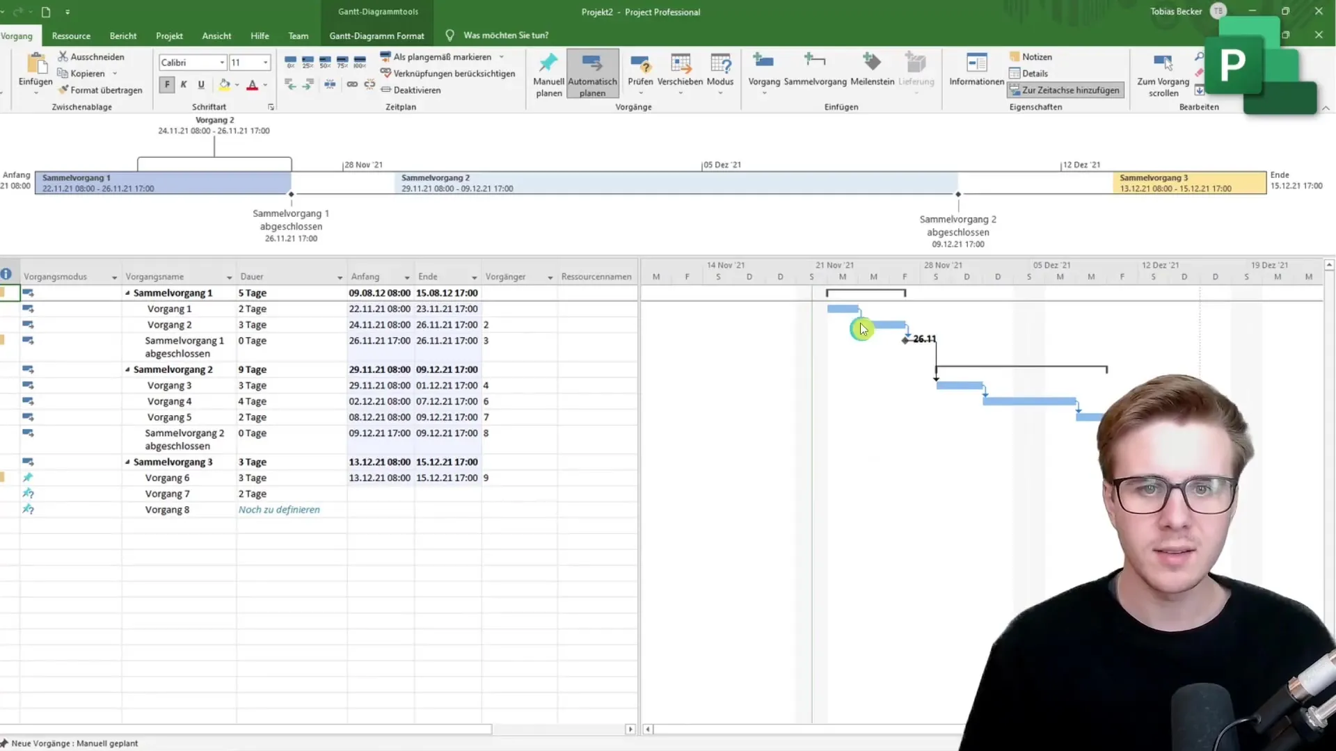Open Gantt-Diagramm Format tab
Screen dimensions: 1336x751
(x=376, y=35)
